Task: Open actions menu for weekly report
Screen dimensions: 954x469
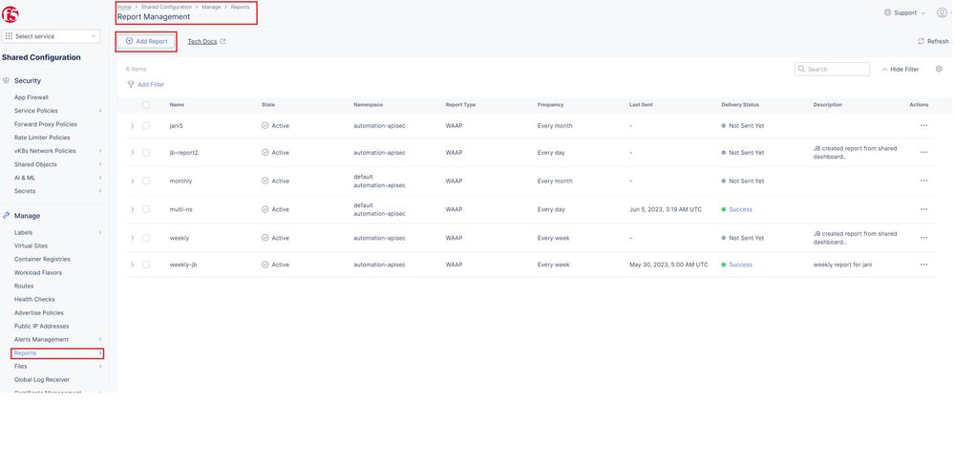Action: [923, 238]
